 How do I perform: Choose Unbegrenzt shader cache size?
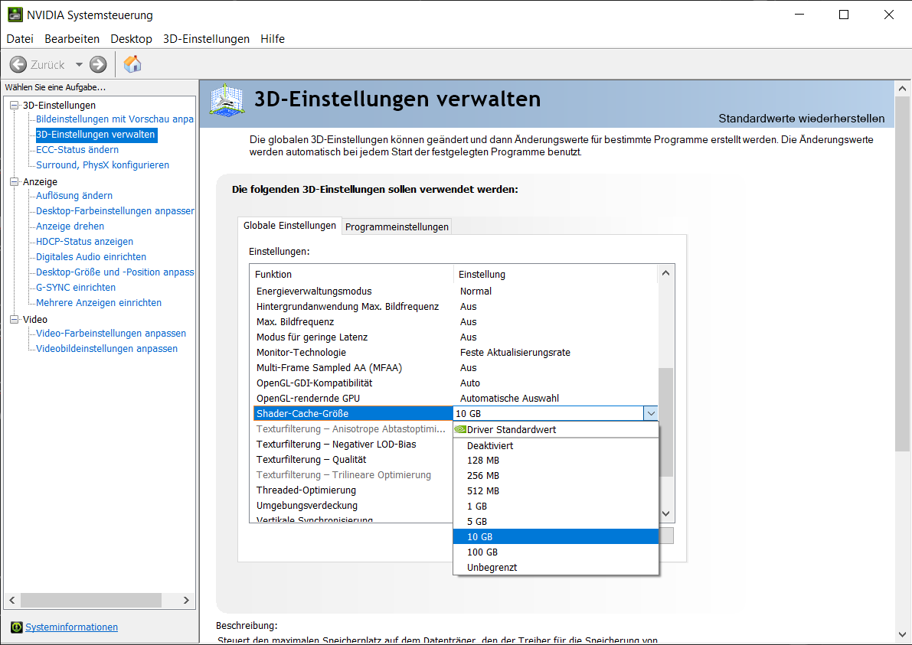555,568
